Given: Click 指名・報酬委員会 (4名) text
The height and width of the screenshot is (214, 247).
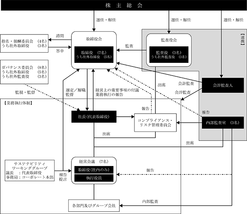Looking at the screenshot, I should coord(24,41).
